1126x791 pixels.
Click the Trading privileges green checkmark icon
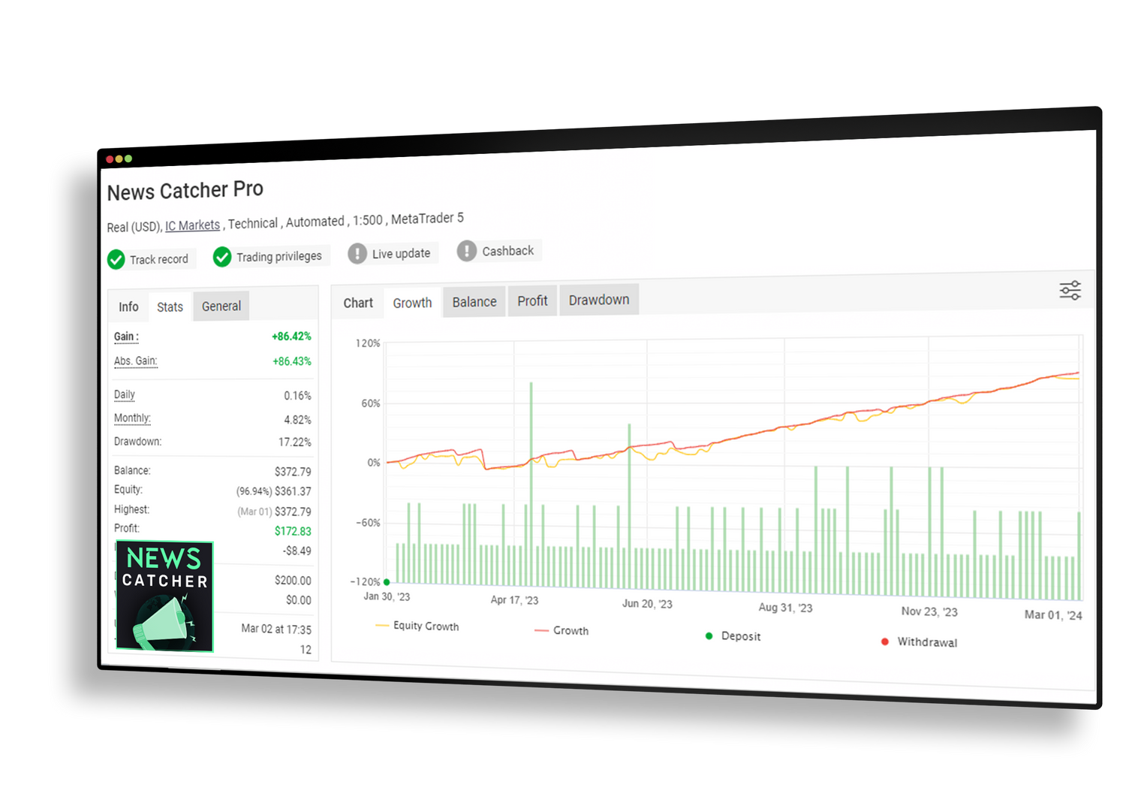222,257
